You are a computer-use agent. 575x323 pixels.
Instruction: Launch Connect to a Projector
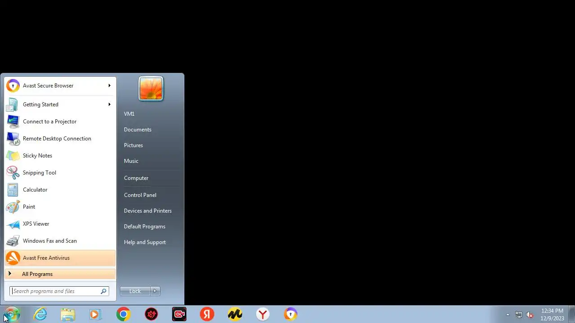[60, 122]
